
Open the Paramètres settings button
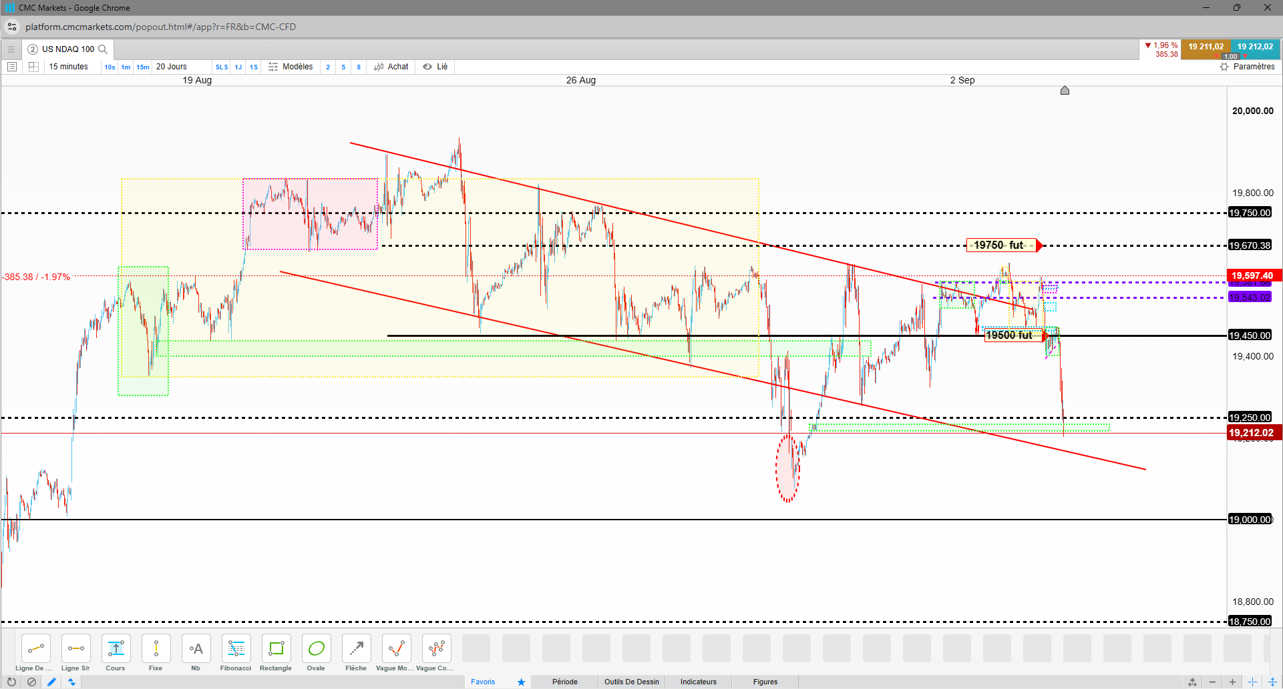click(x=1247, y=67)
